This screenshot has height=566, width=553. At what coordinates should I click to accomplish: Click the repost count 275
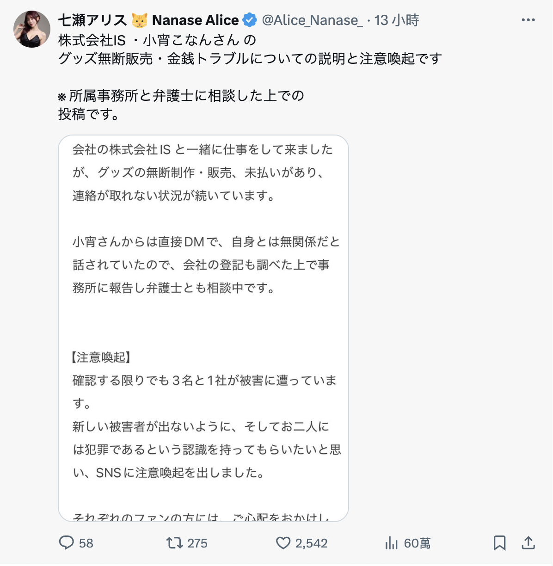(197, 543)
